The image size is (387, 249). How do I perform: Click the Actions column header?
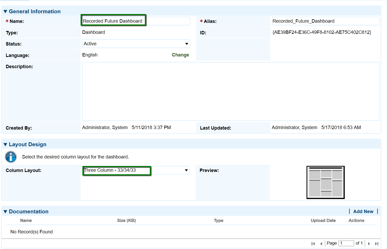click(x=356, y=220)
